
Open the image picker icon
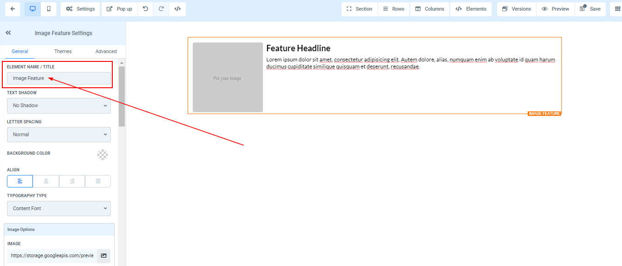104,256
